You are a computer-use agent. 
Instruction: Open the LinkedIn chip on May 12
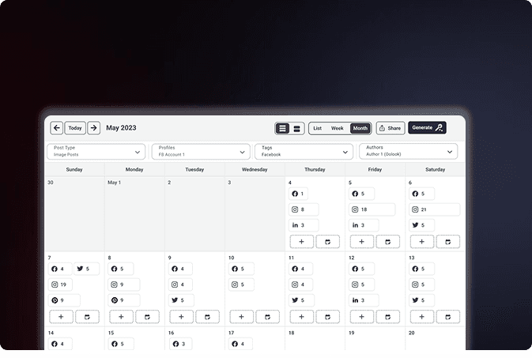point(364,300)
